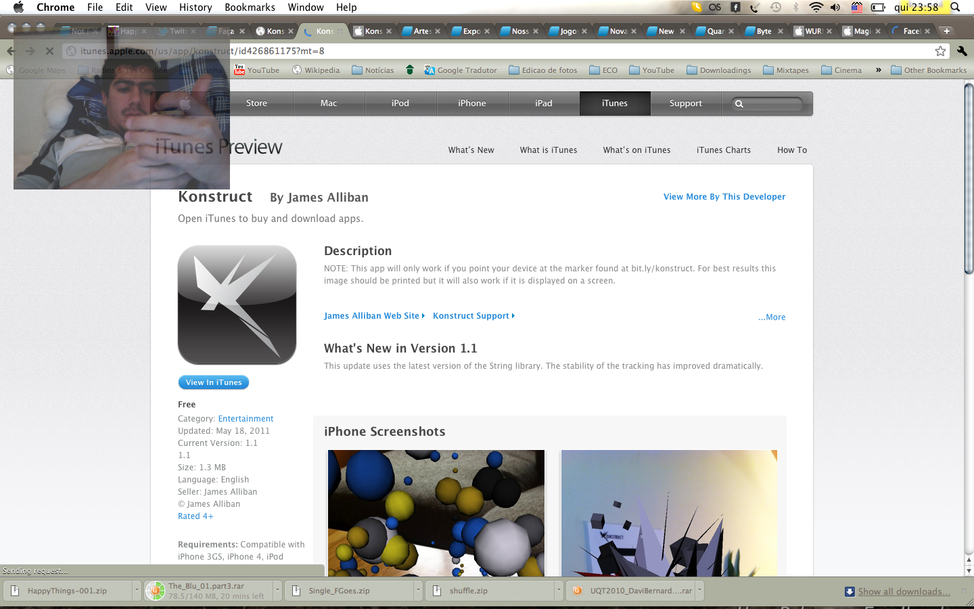
Task: Open the Mixtapes bookmarks folder
Action: (786, 70)
